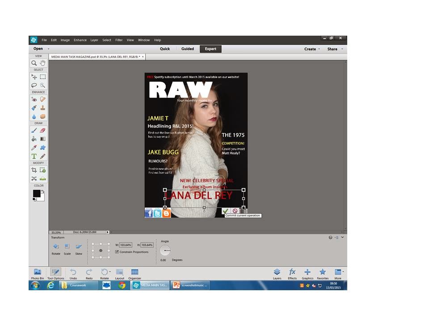Click the green checkmark to commit transform
Viewport: 429px width, 321px height.
[225, 211]
